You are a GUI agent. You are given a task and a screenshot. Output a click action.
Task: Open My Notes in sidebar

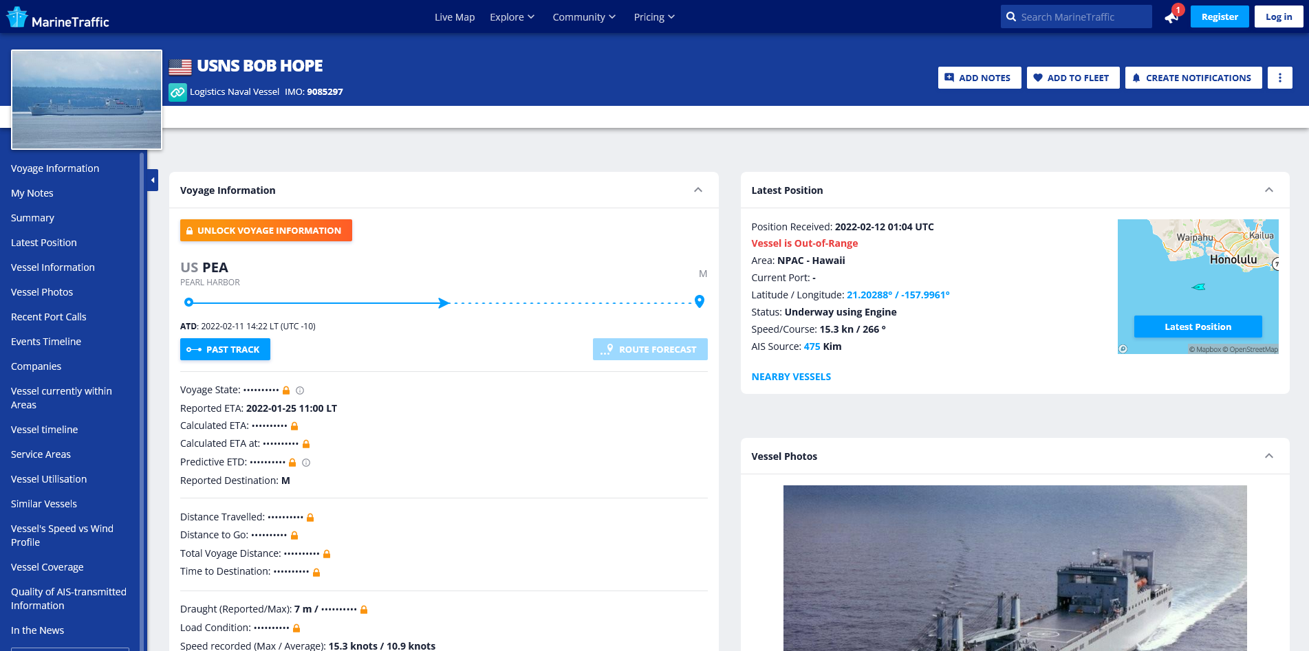pyautogui.click(x=32, y=193)
